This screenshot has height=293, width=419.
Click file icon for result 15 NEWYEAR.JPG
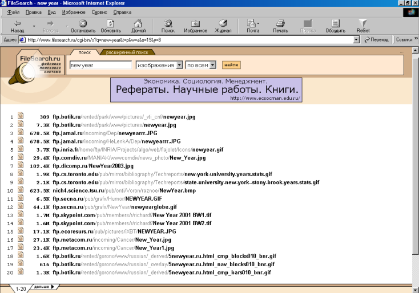pyautogui.click(x=21, y=230)
